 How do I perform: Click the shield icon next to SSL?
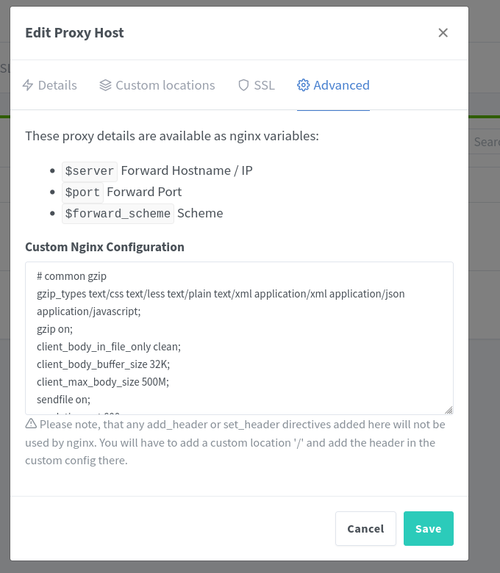click(243, 85)
